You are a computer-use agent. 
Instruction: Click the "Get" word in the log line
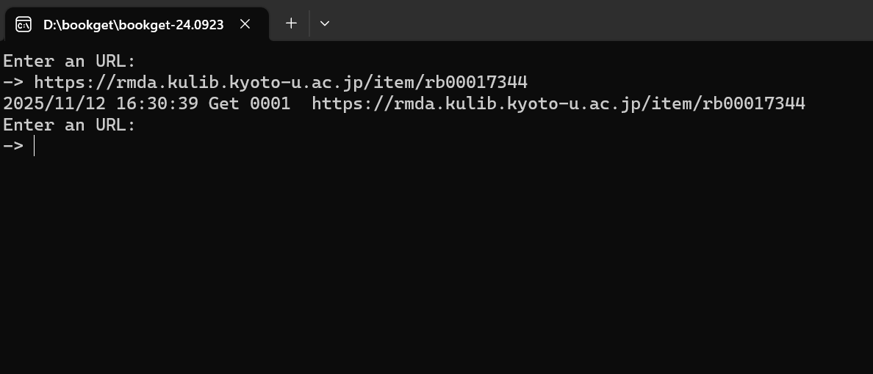click(223, 103)
